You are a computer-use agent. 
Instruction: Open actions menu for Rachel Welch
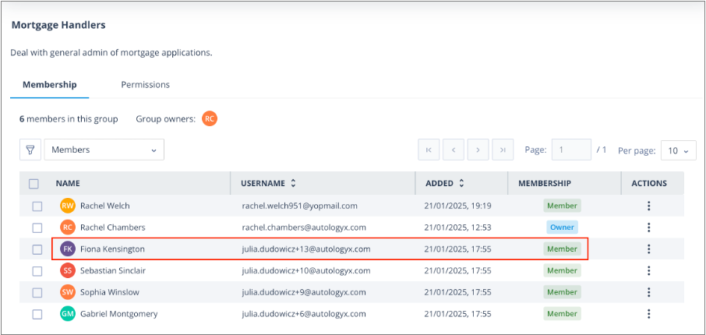click(x=649, y=206)
